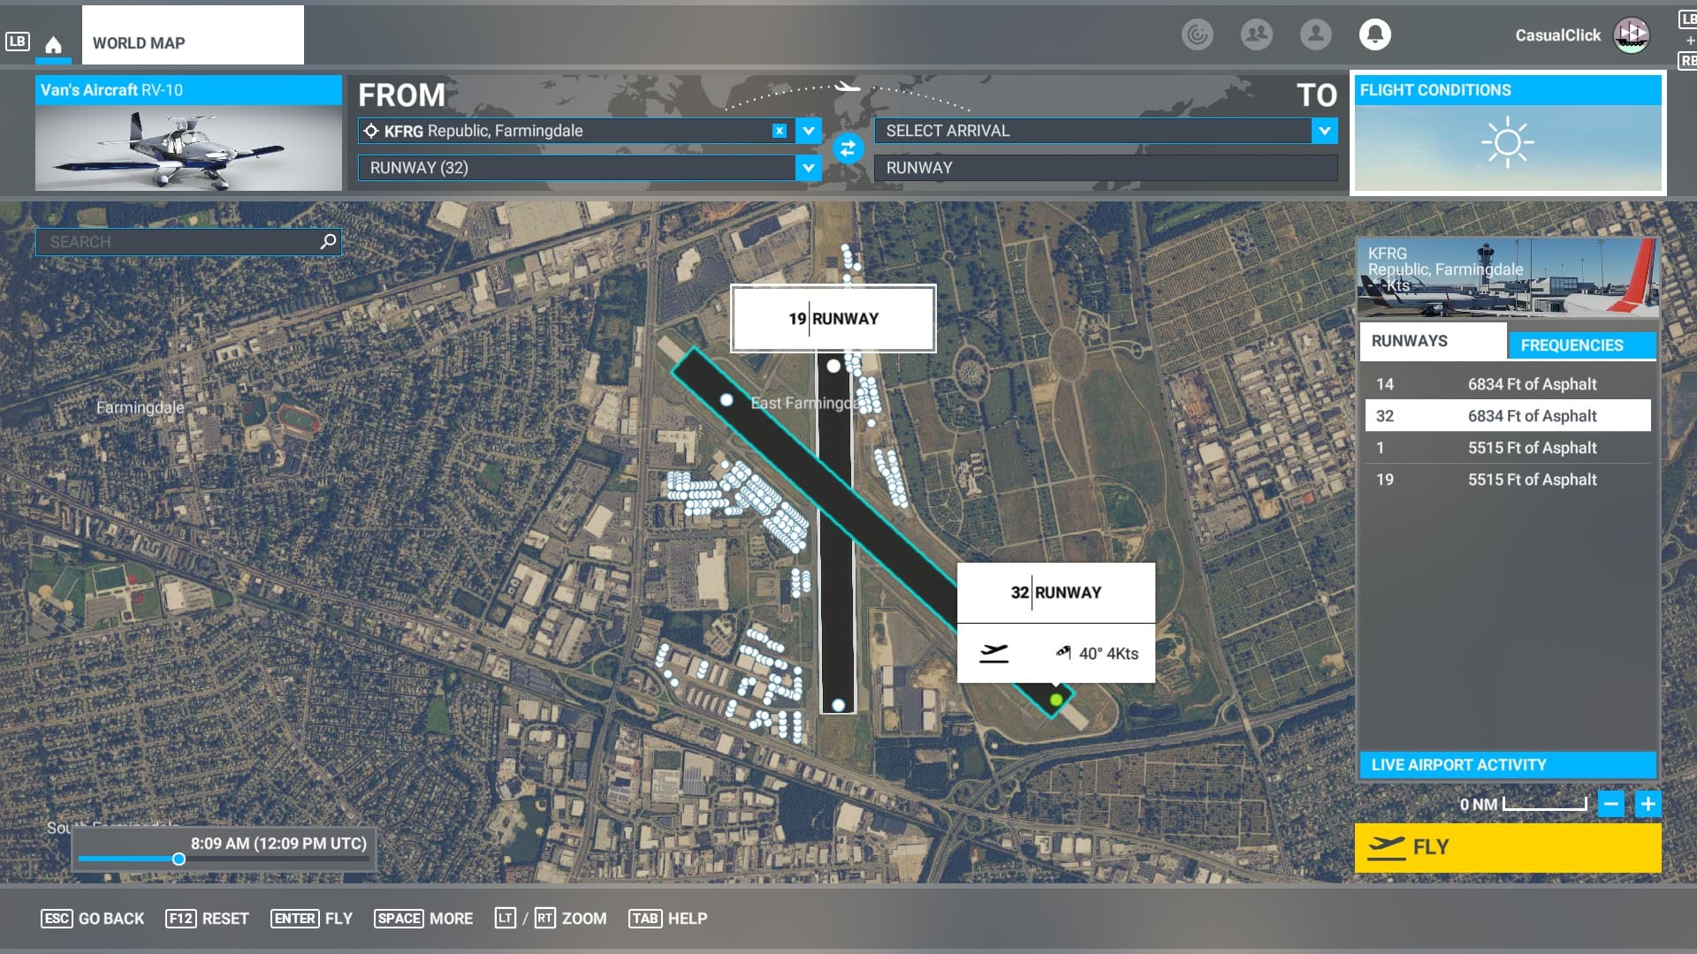Select the runway 14 end marker
This screenshot has width=1697, height=954.
tap(726, 400)
